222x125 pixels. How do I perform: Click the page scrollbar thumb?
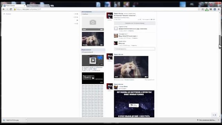pyautogui.click(x=220, y=40)
